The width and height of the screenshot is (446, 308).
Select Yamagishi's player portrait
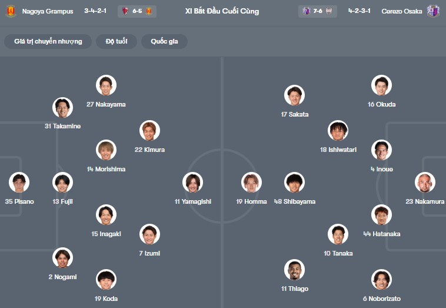(192, 183)
